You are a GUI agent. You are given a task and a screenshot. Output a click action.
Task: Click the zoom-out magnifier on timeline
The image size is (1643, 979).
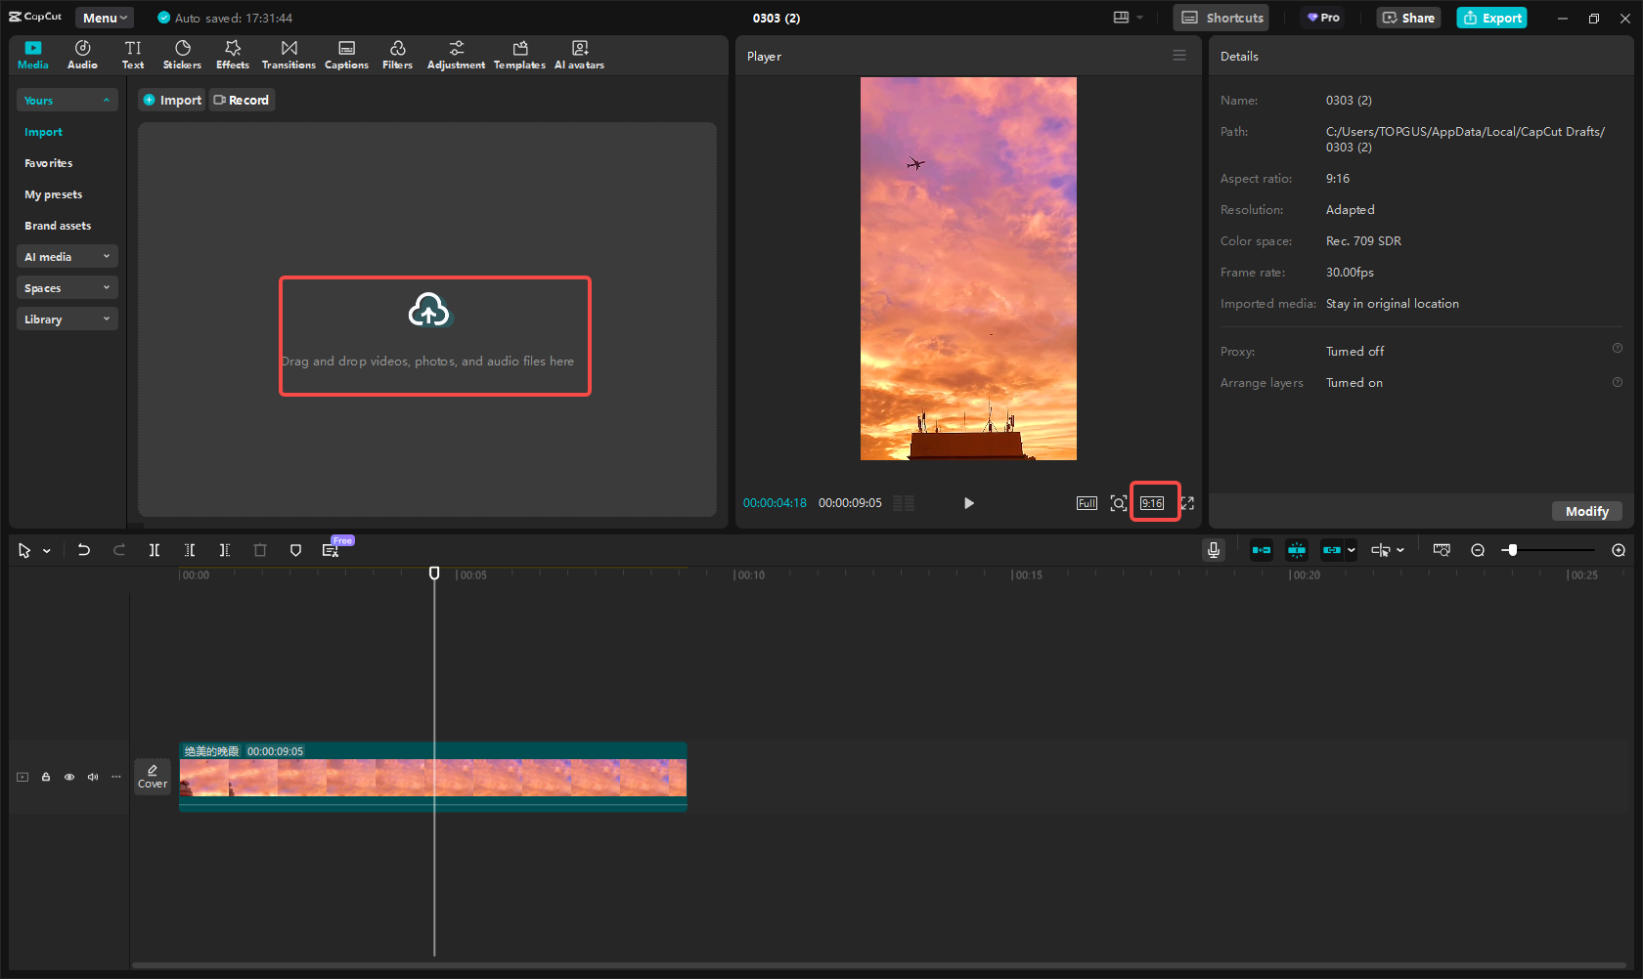(x=1478, y=550)
